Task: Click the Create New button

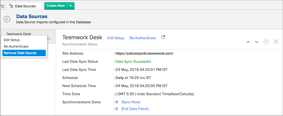Action: click(56, 6)
